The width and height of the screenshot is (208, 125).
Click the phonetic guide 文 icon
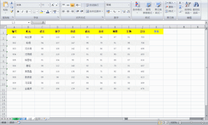[x=55, y=12]
